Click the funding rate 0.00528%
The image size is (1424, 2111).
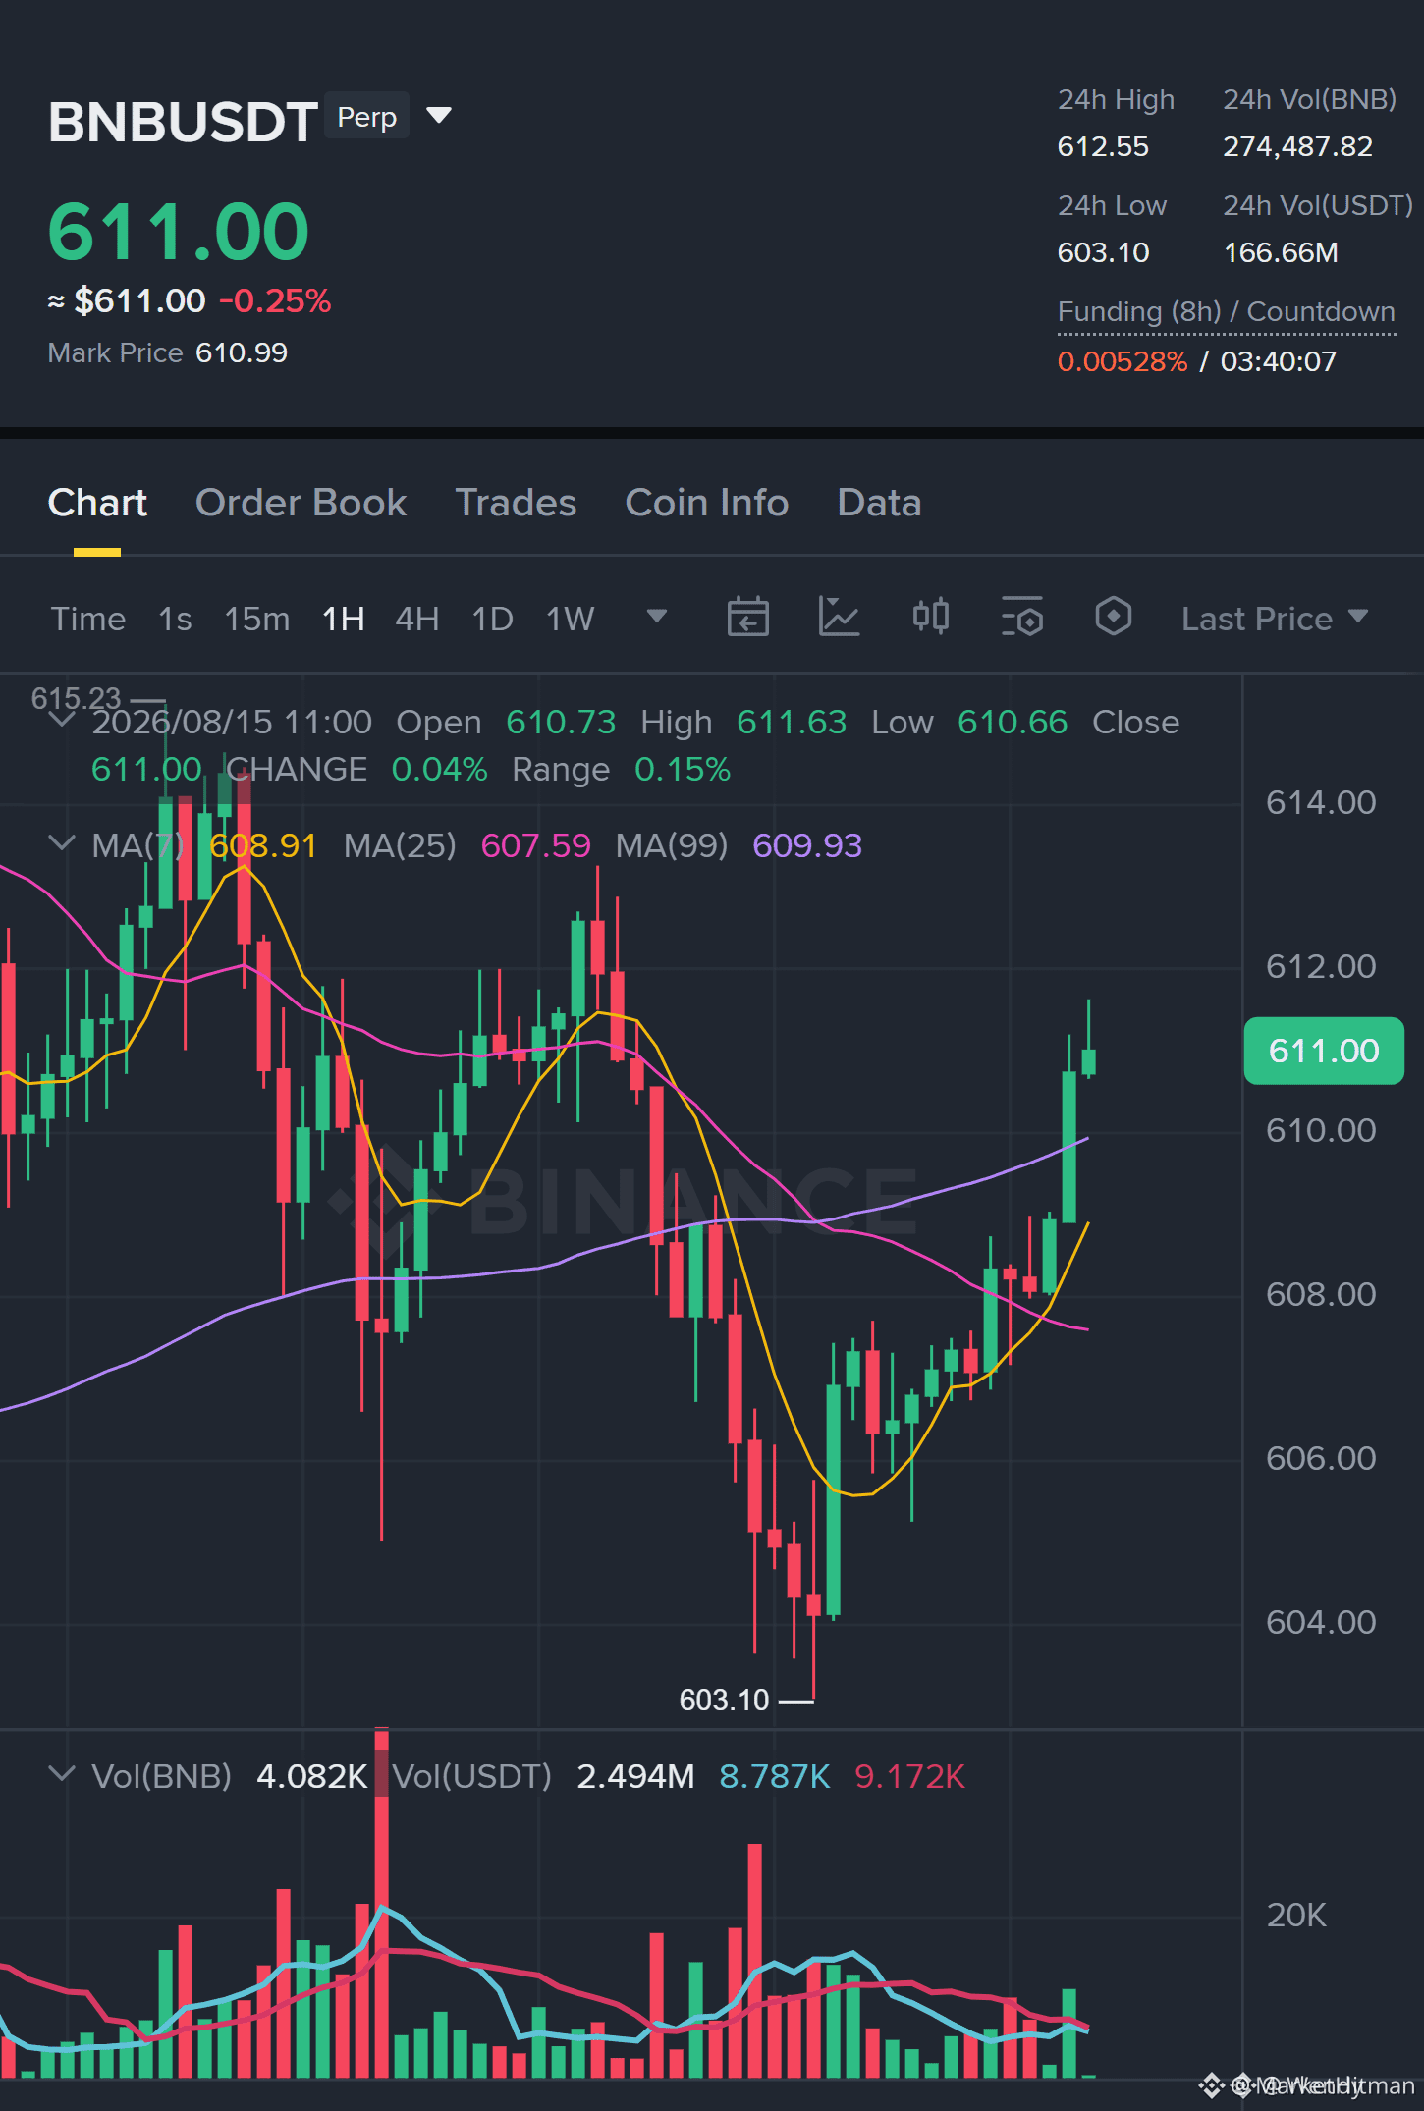(1123, 361)
